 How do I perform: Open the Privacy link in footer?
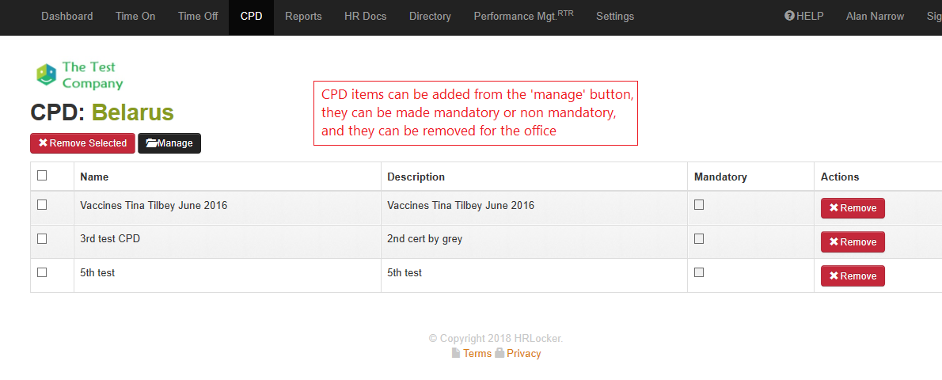[523, 354]
